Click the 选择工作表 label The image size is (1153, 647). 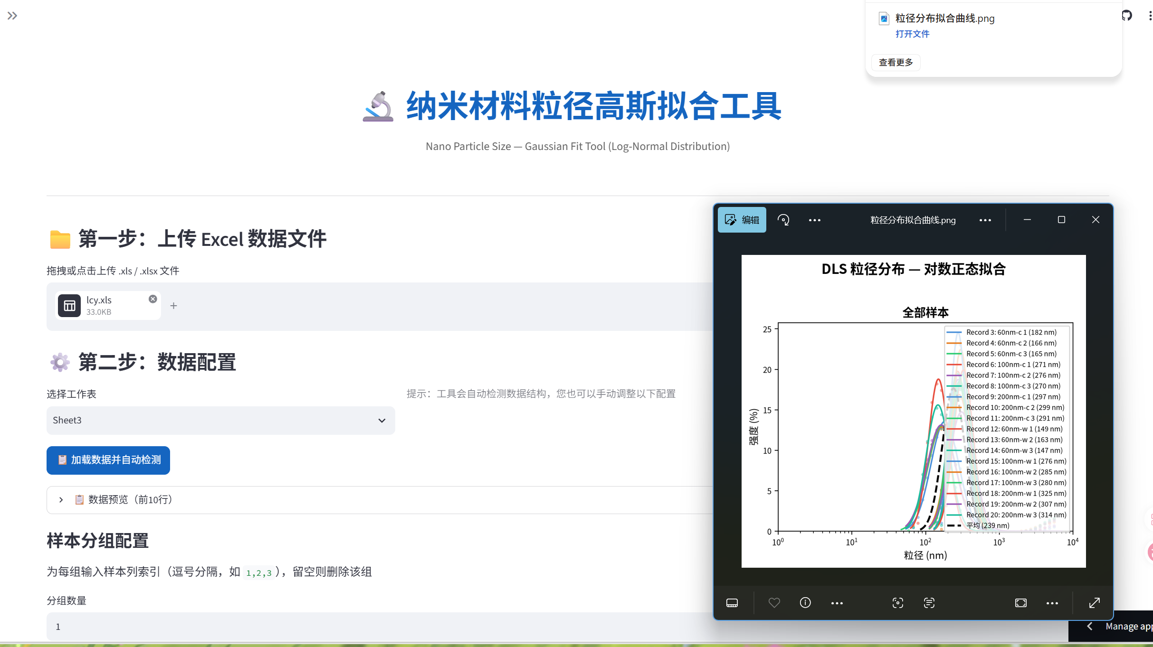71,394
